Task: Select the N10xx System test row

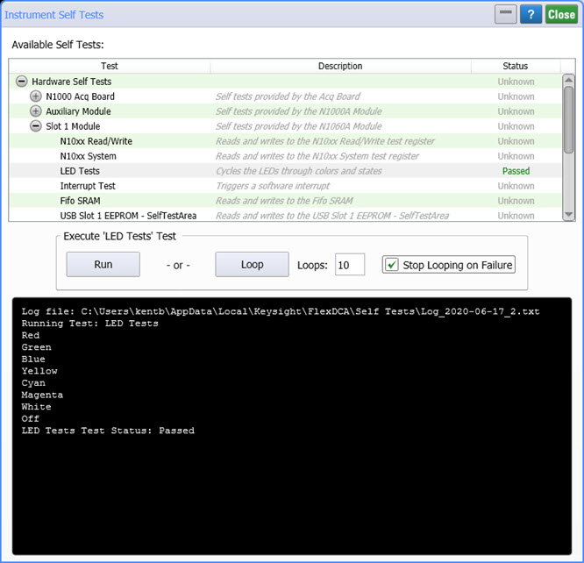Action: (88, 156)
